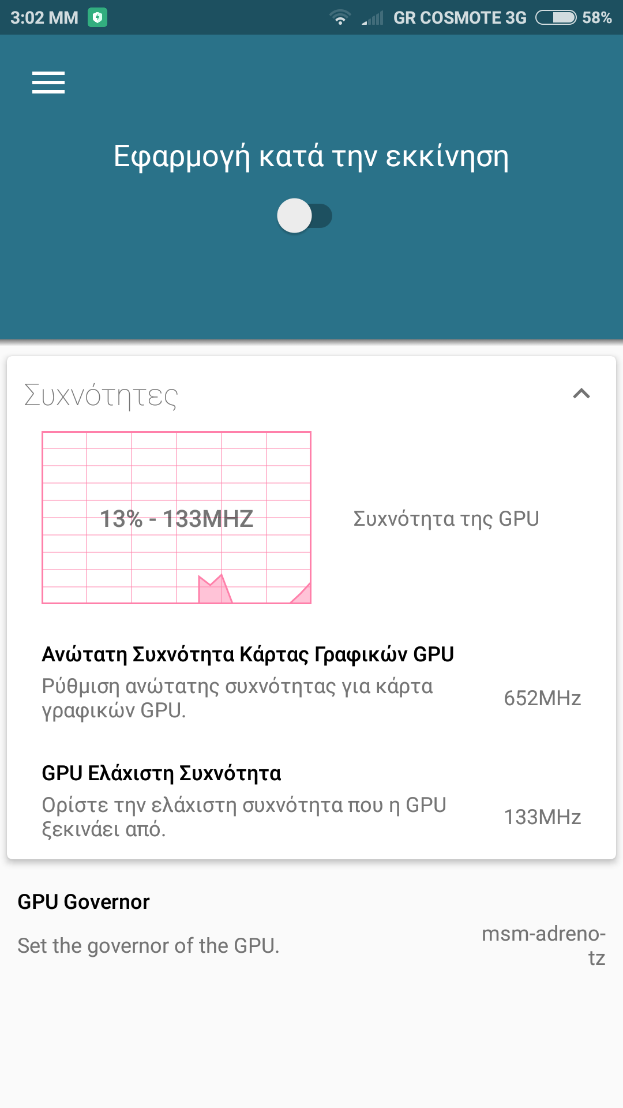Tap the Εφαρμογή κατά την εκκίνηση heading
This screenshot has width=623, height=1108.
click(x=311, y=156)
